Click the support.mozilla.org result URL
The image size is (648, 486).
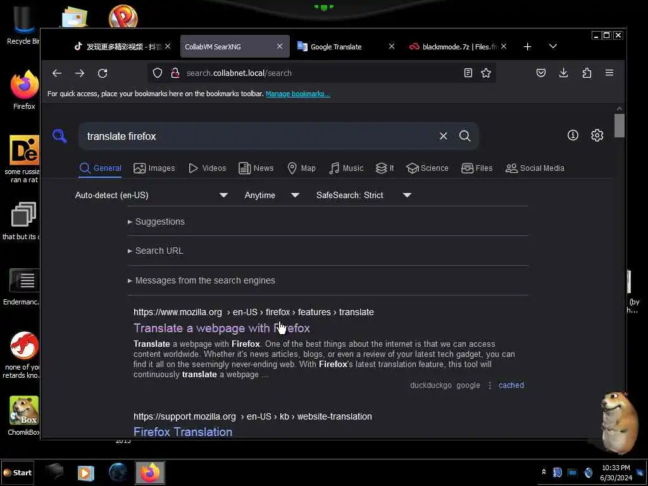click(x=252, y=416)
